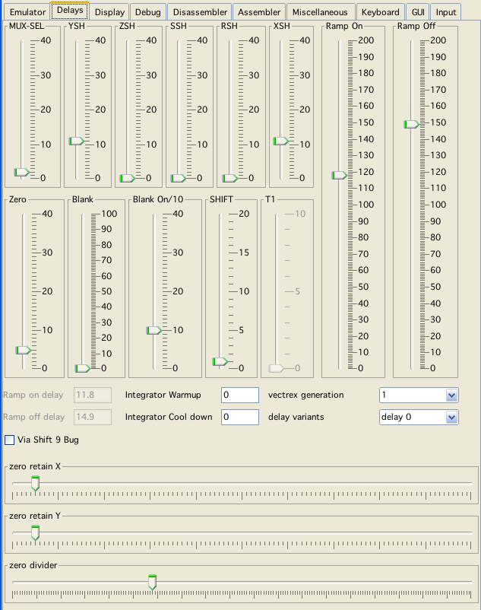Viewport: 481px width, 610px height.
Task: Go to the Disassembler tab
Action: (x=198, y=12)
